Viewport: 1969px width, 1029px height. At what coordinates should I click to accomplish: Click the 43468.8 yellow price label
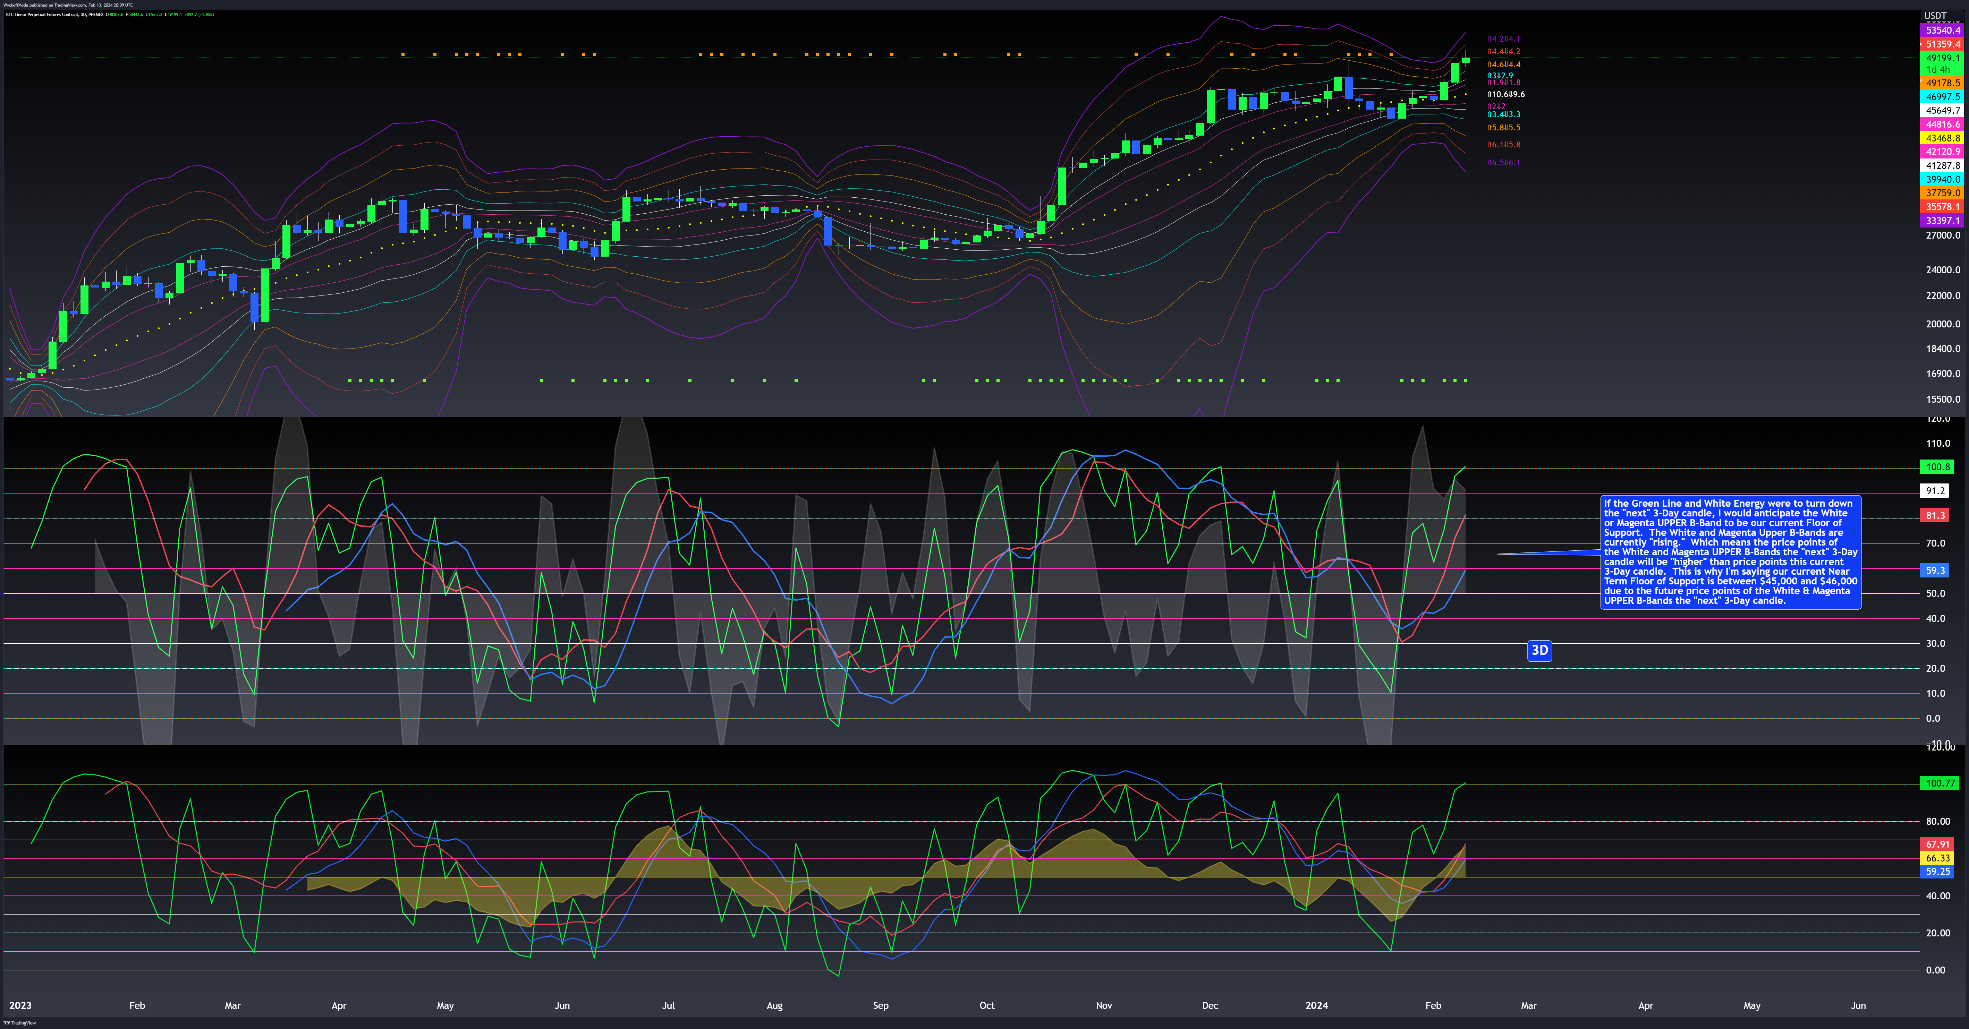coord(1942,138)
